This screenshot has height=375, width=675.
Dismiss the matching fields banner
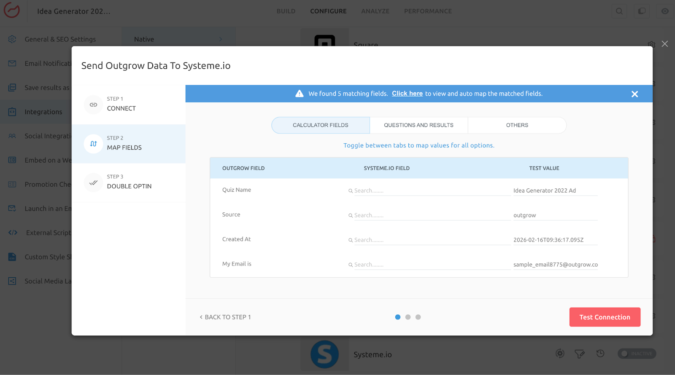[x=634, y=94]
